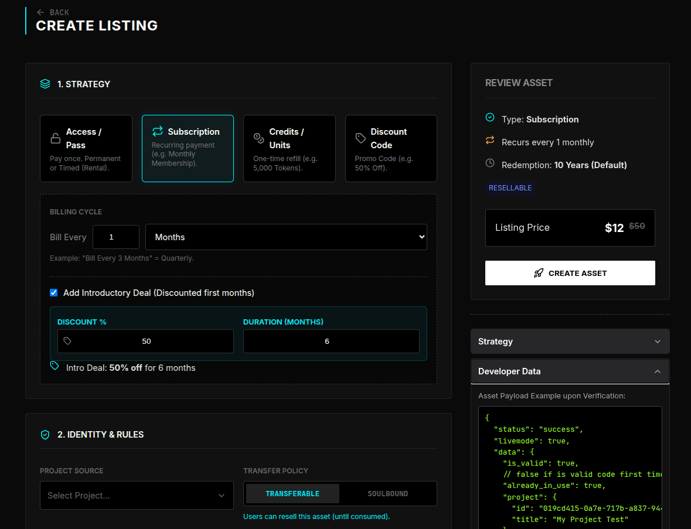Click the Billing Cycle section label
Screen dimensions: 691x529
(x=76, y=212)
